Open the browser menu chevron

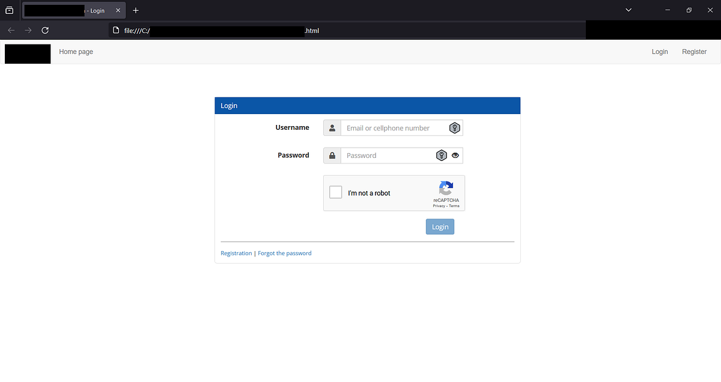click(628, 10)
